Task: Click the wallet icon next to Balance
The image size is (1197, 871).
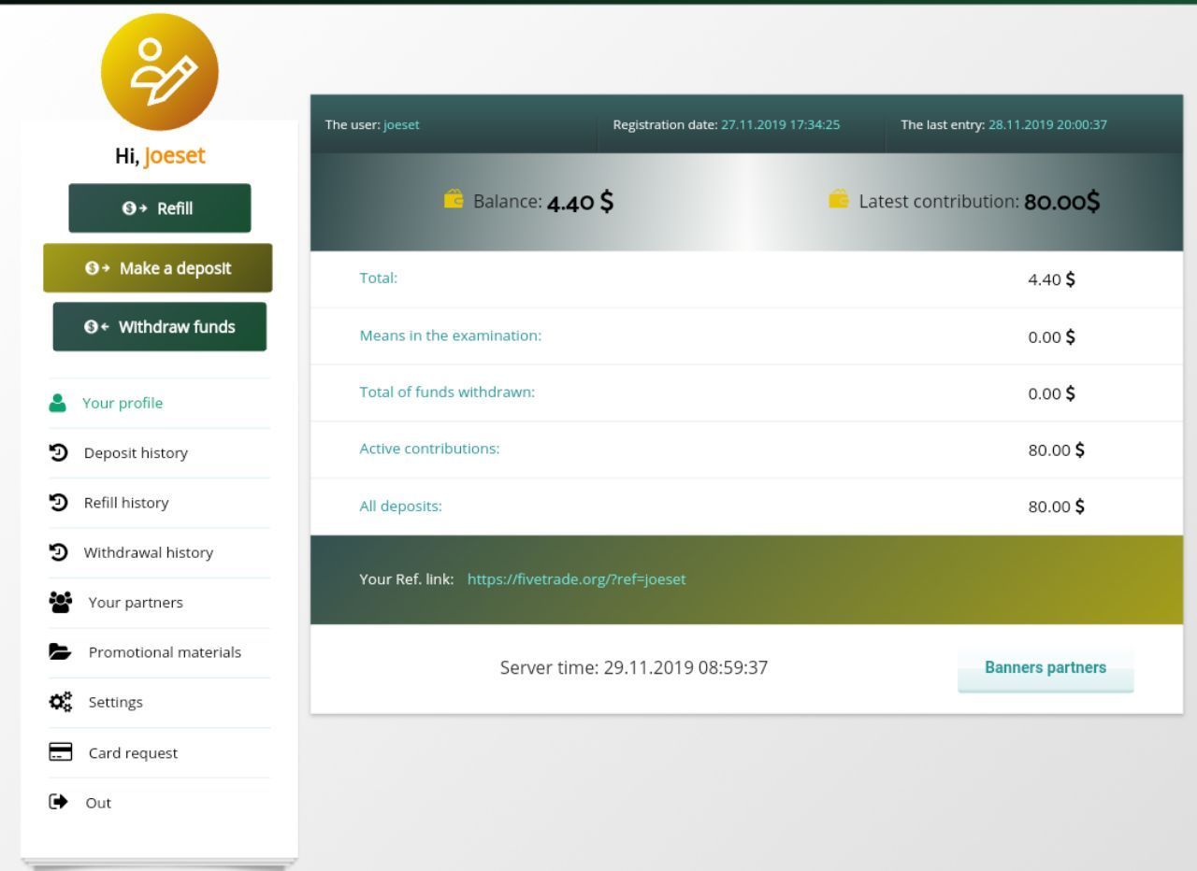Action: (454, 199)
